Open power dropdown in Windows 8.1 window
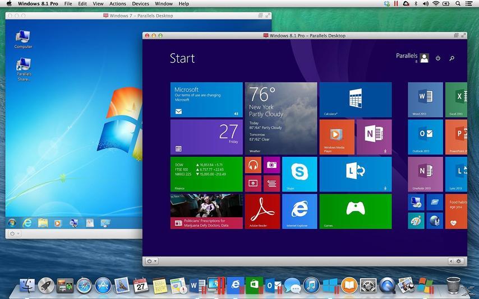This screenshot has width=479, height=299. (151, 261)
